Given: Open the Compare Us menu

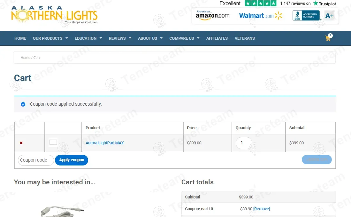Looking at the screenshot, I should coord(181,38).
